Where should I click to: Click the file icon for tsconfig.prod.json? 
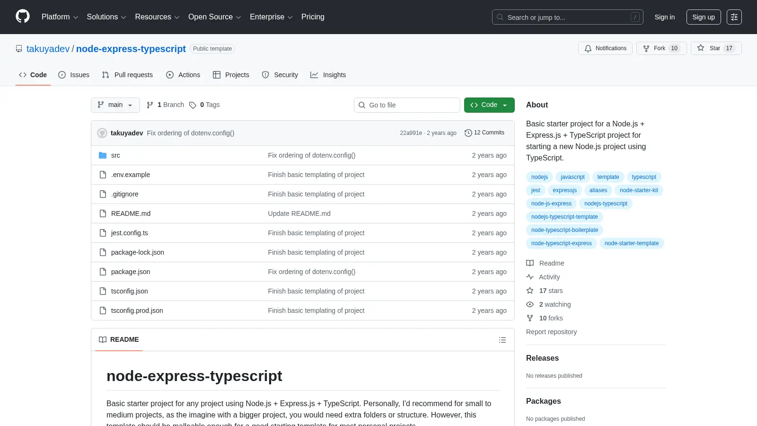pos(103,311)
